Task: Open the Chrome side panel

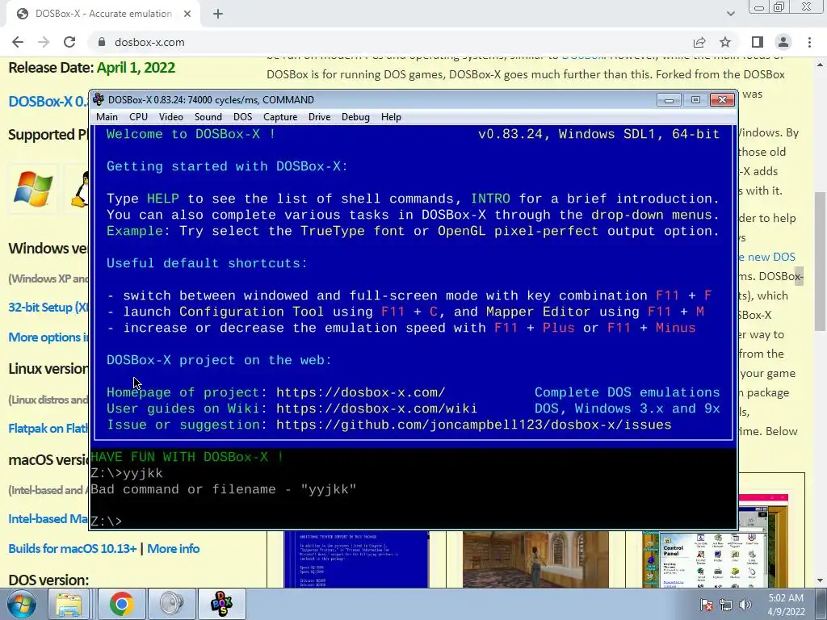Action: 758,42
